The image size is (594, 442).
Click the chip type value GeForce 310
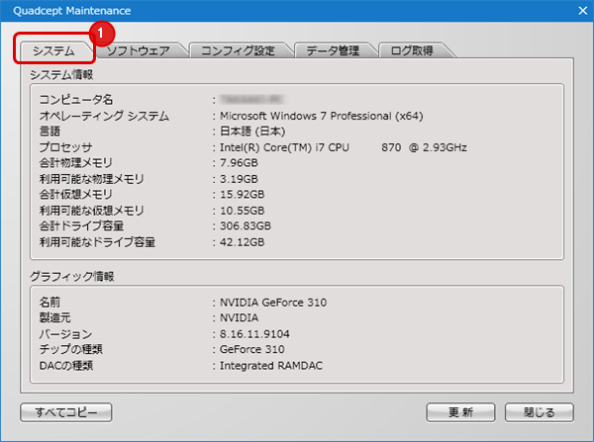pos(251,349)
